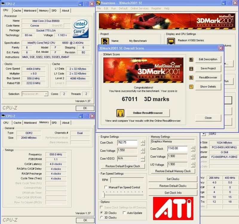Screen dimensions: 239x224
Task: Click Restore Default Memory Clock
Action: click(x=173, y=171)
